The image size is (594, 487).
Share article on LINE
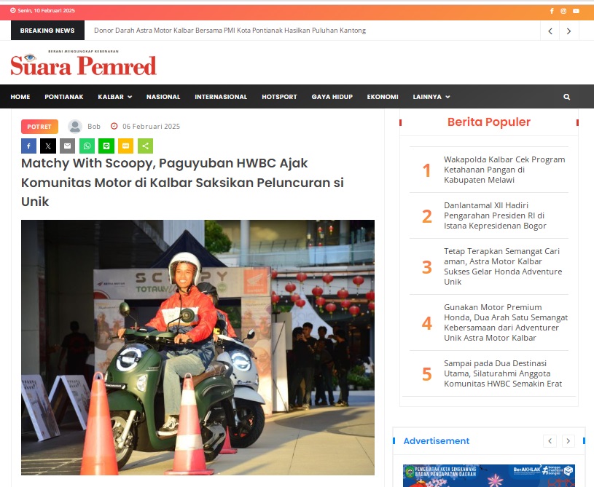[106, 146]
